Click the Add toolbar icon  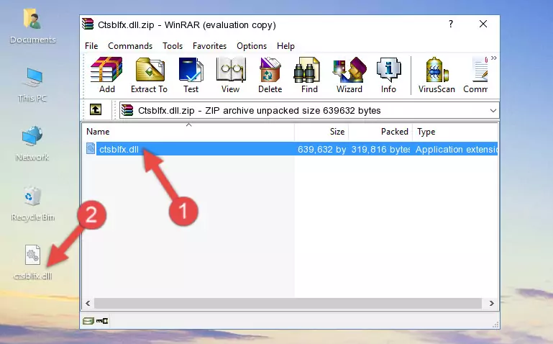point(106,75)
